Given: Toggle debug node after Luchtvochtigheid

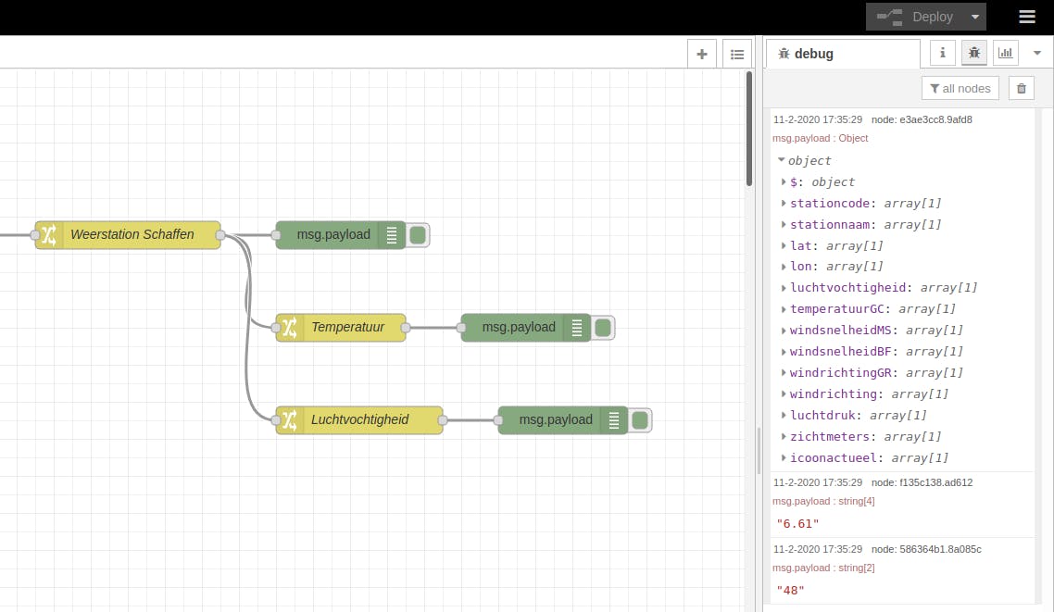Looking at the screenshot, I should 640,419.
